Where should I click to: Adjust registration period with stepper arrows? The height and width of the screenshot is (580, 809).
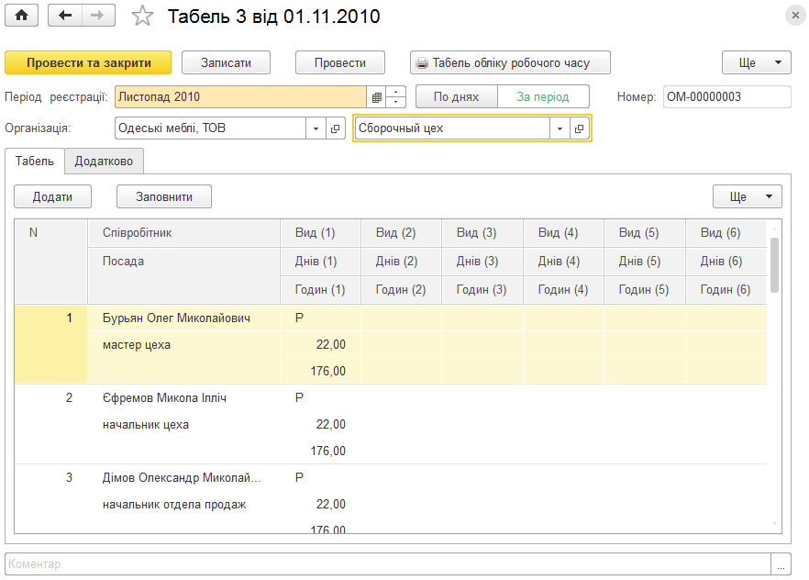coord(395,97)
